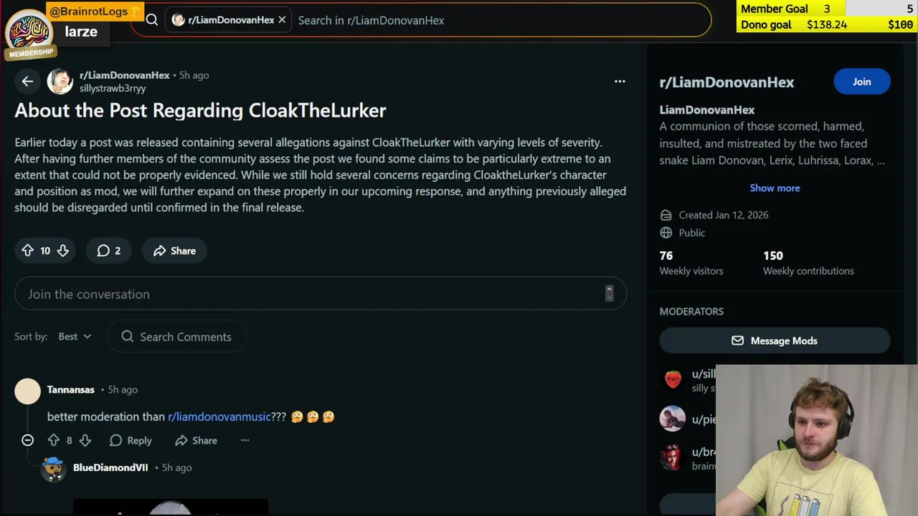918x516 pixels.
Task: Upvote the CloakTheLurker post
Action: coord(27,251)
